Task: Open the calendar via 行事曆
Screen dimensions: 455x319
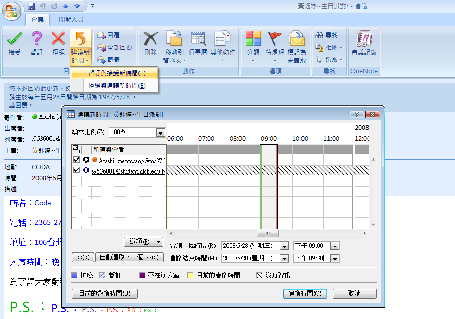Action: point(198,44)
